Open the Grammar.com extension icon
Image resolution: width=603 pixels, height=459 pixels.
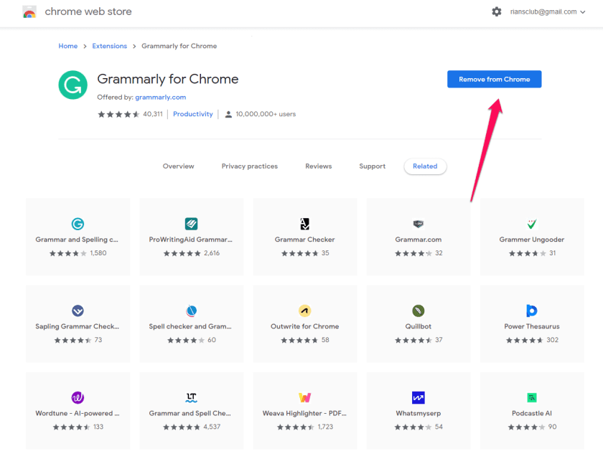(418, 224)
